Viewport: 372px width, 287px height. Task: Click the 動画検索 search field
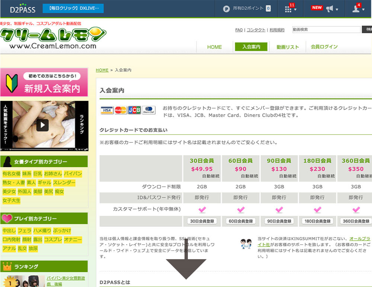pyautogui.click(x=326, y=29)
